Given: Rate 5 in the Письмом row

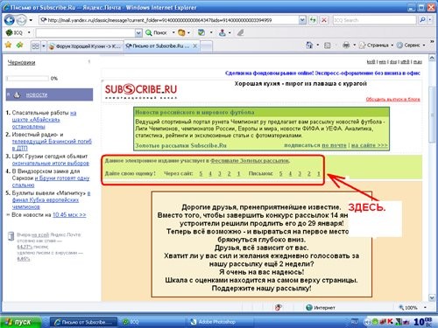Looking at the screenshot, I should [280, 173].
